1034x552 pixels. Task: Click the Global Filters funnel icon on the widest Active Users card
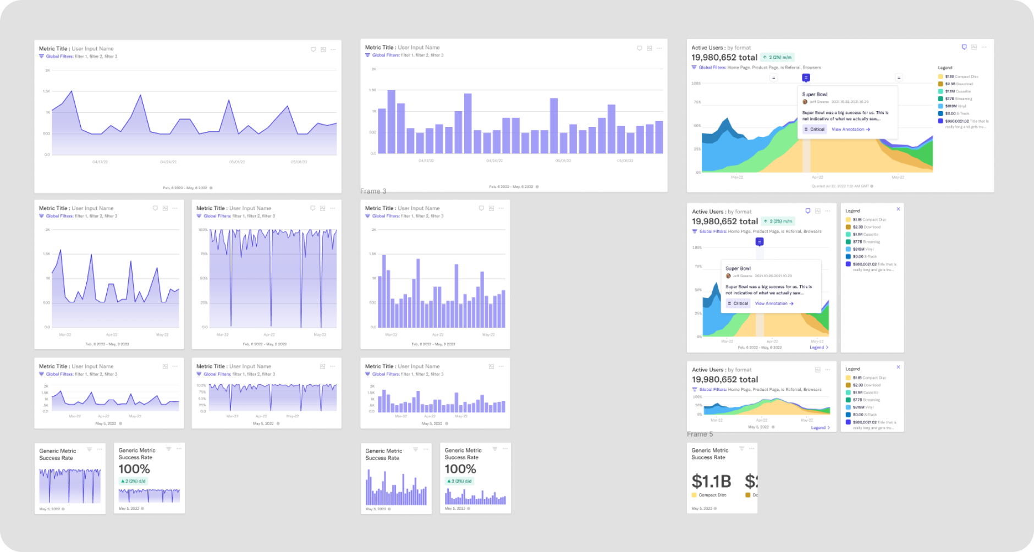(x=694, y=68)
